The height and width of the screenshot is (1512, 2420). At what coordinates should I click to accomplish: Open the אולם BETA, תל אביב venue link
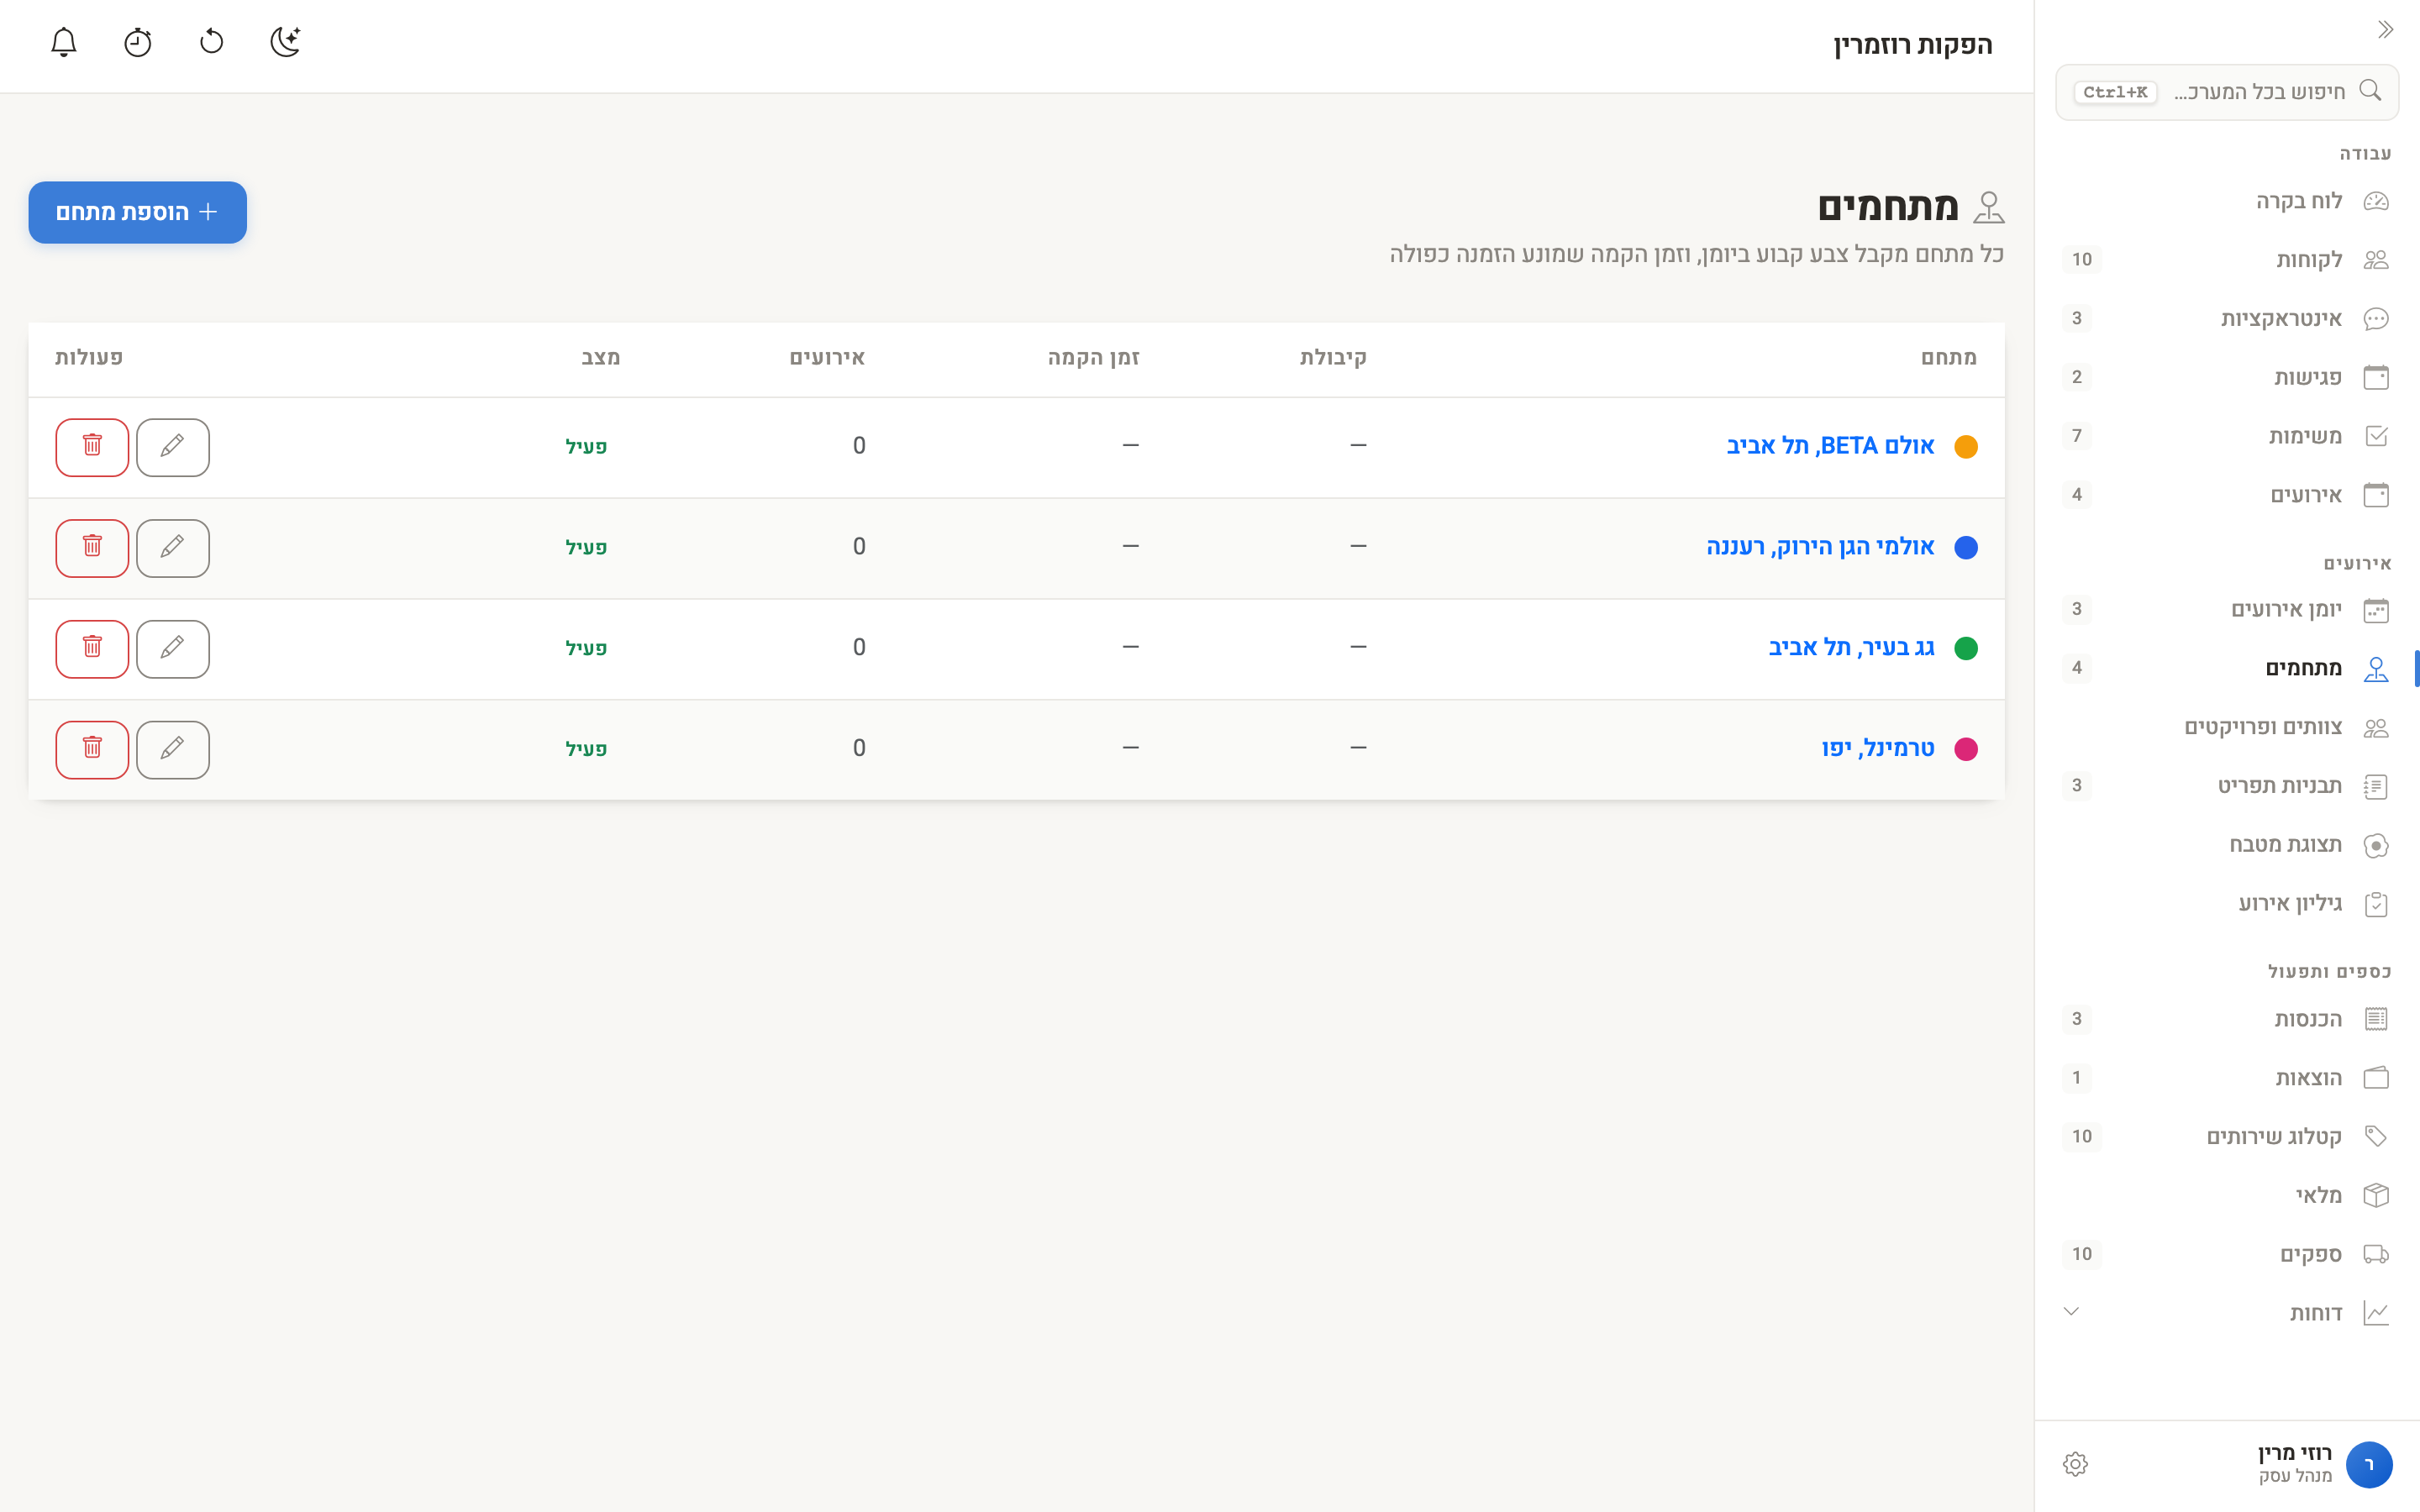1830,446
